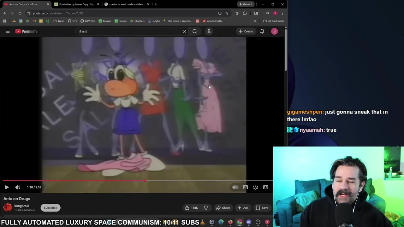This screenshot has height=227, width=404.
Task: Open the All Bookmarks folder
Action: coord(274,21)
